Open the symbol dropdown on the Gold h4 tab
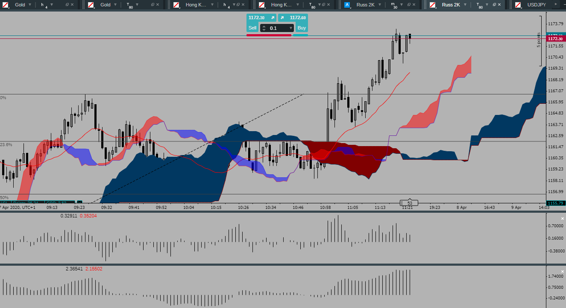This screenshot has height=308, width=566. tap(30, 5)
